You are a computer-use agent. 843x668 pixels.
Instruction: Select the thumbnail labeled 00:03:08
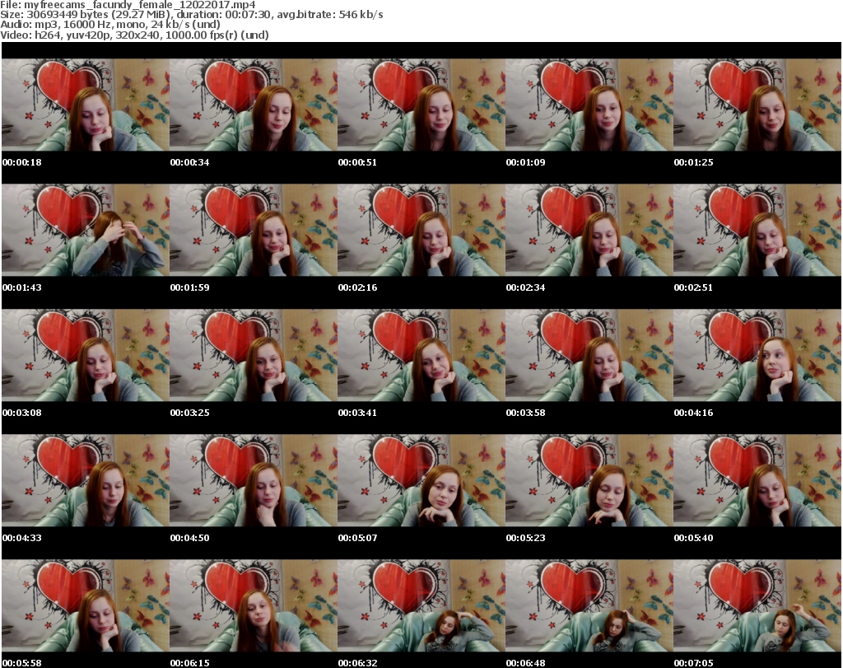coord(86,355)
